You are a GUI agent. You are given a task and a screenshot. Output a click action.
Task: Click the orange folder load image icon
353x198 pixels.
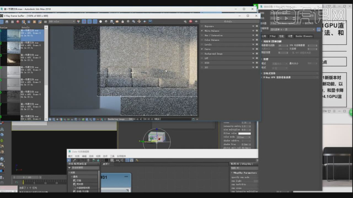[117, 22]
